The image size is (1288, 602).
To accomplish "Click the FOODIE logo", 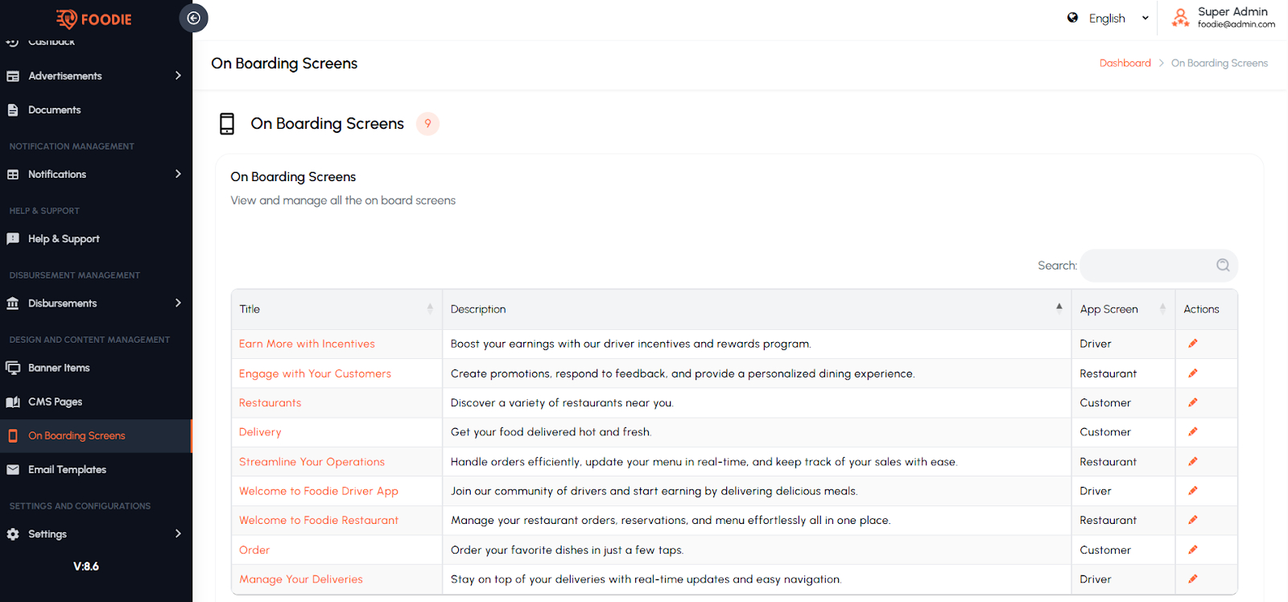I will tap(94, 19).
